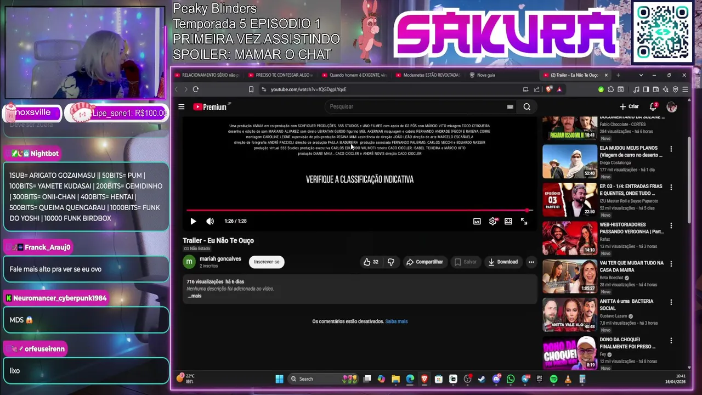
Task: Mute the video volume speaker
Action: 210,221
